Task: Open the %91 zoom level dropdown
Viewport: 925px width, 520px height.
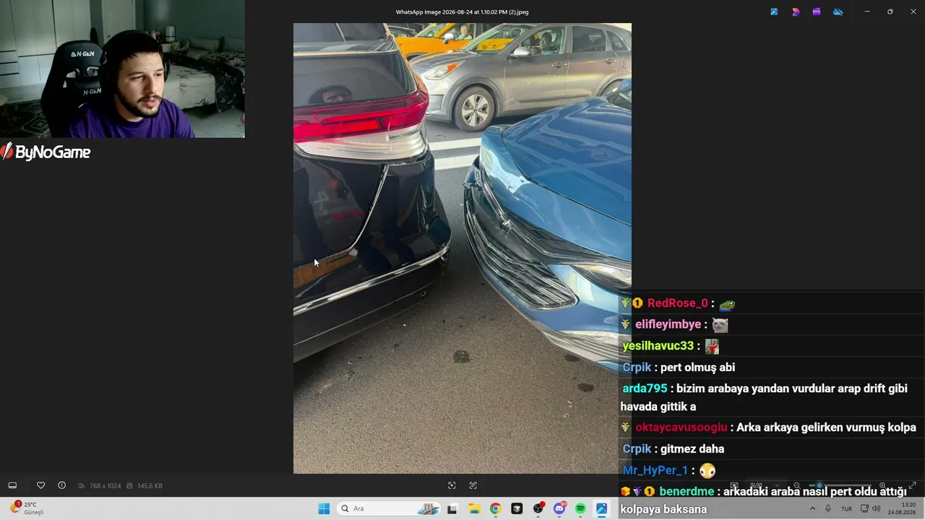Action: (765, 485)
